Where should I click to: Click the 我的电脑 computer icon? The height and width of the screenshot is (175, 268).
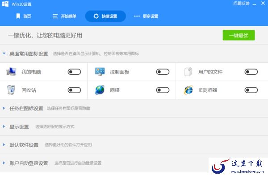coord(11,72)
